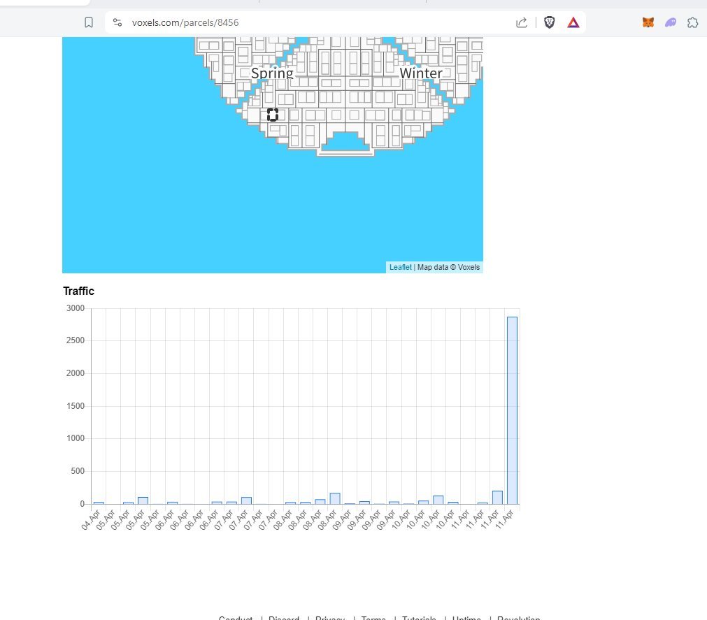Open the extensions puzzle-piece menu
This screenshot has height=620, width=707.
point(692,22)
